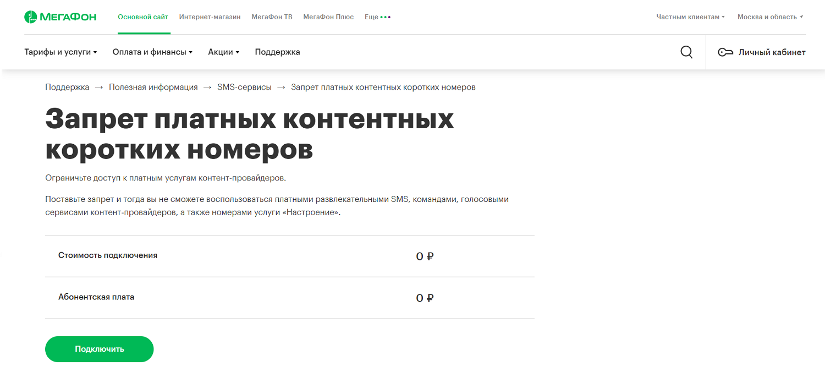The image size is (825, 377).
Task: Go to SMS-сервисы breadcrumb
Action: [244, 87]
